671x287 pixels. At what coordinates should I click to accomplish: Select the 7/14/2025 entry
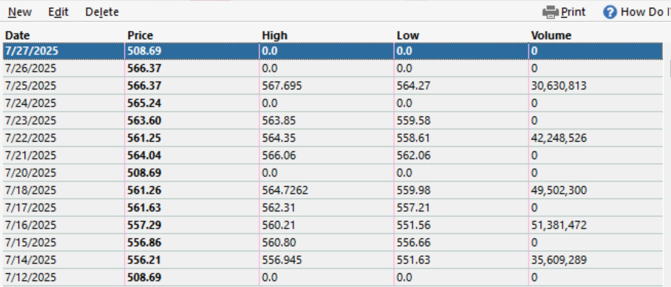click(333, 260)
